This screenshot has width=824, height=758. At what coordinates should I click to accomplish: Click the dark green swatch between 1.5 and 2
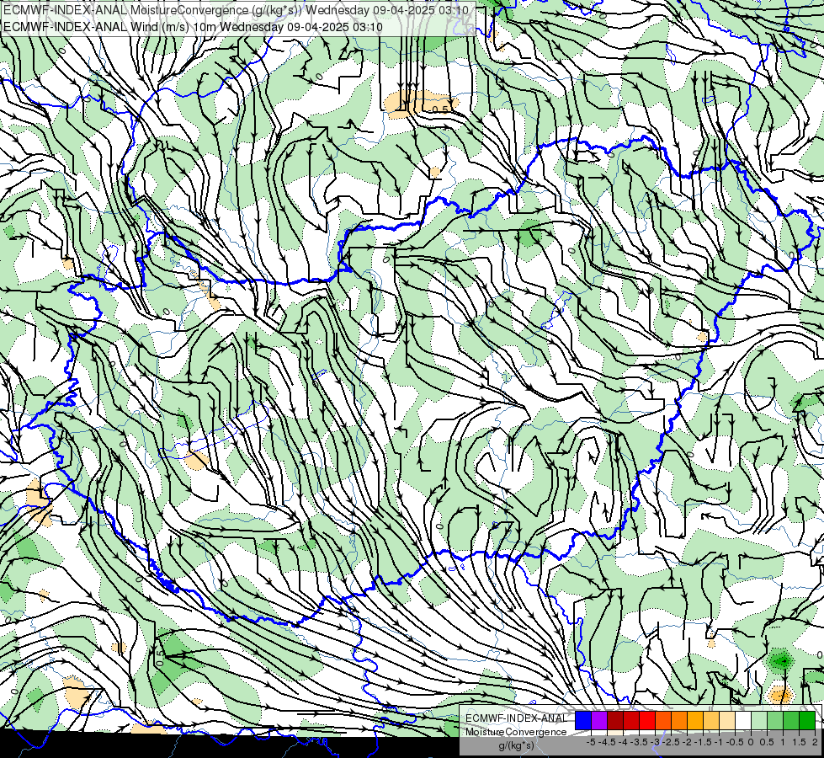[x=807, y=721]
